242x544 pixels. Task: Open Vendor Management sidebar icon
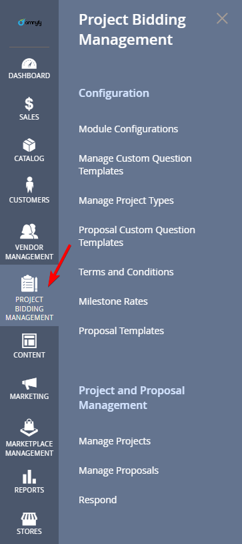click(29, 232)
